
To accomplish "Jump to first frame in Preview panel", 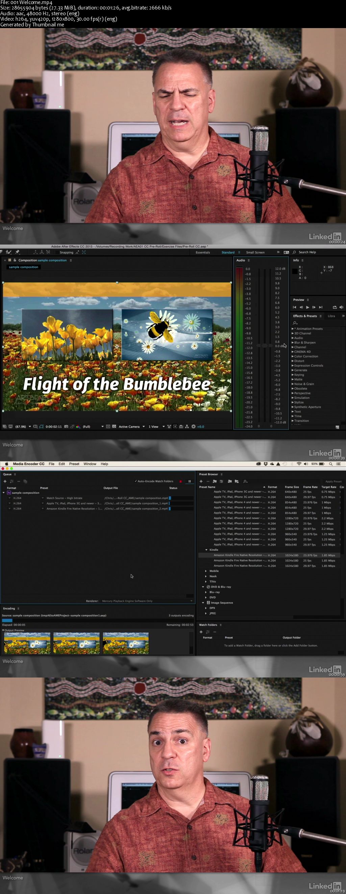I will (x=294, y=307).
